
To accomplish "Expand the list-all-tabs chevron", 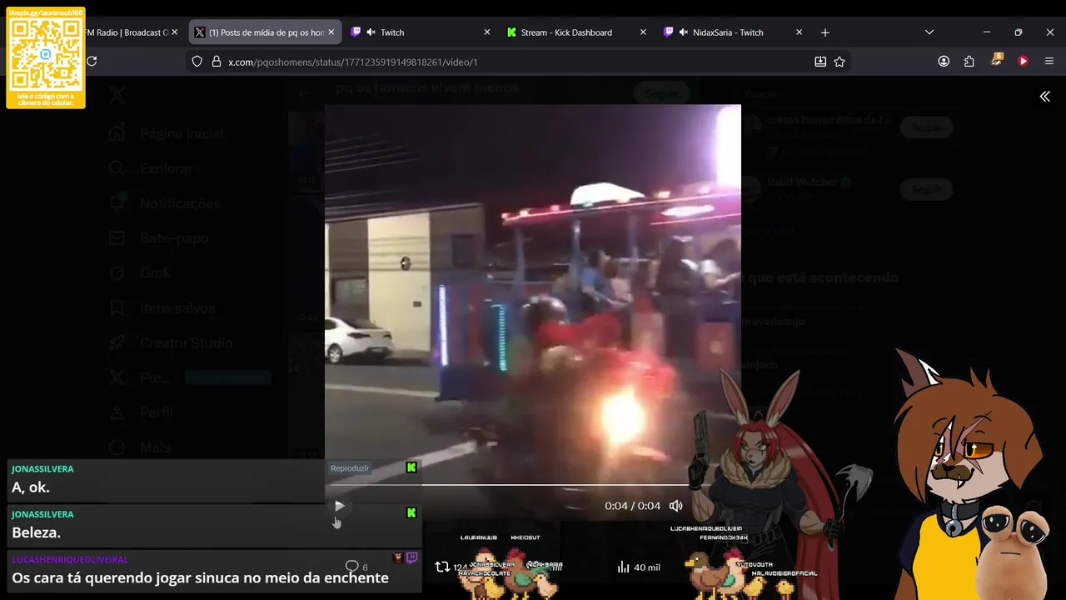I will pyautogui.click(x=929, y=32).
